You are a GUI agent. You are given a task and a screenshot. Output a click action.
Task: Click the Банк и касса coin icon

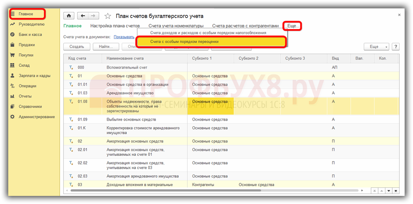click(12, 34)
